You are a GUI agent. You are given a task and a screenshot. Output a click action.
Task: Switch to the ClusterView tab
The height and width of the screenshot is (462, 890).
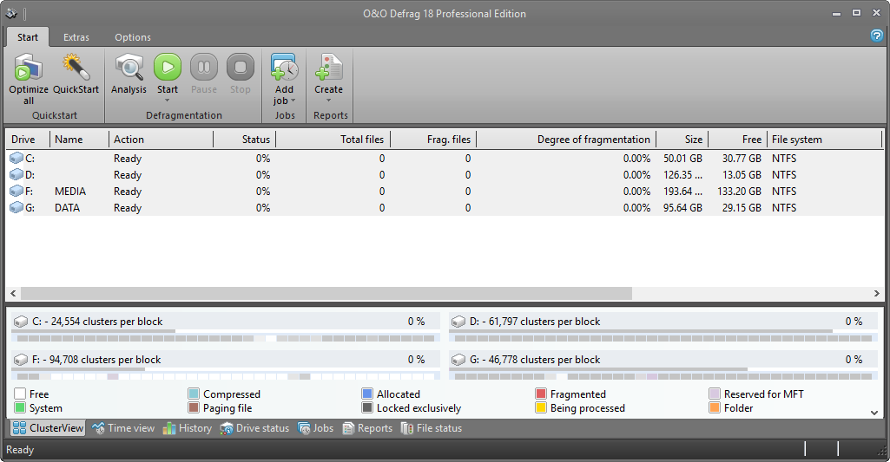point(48,428)
